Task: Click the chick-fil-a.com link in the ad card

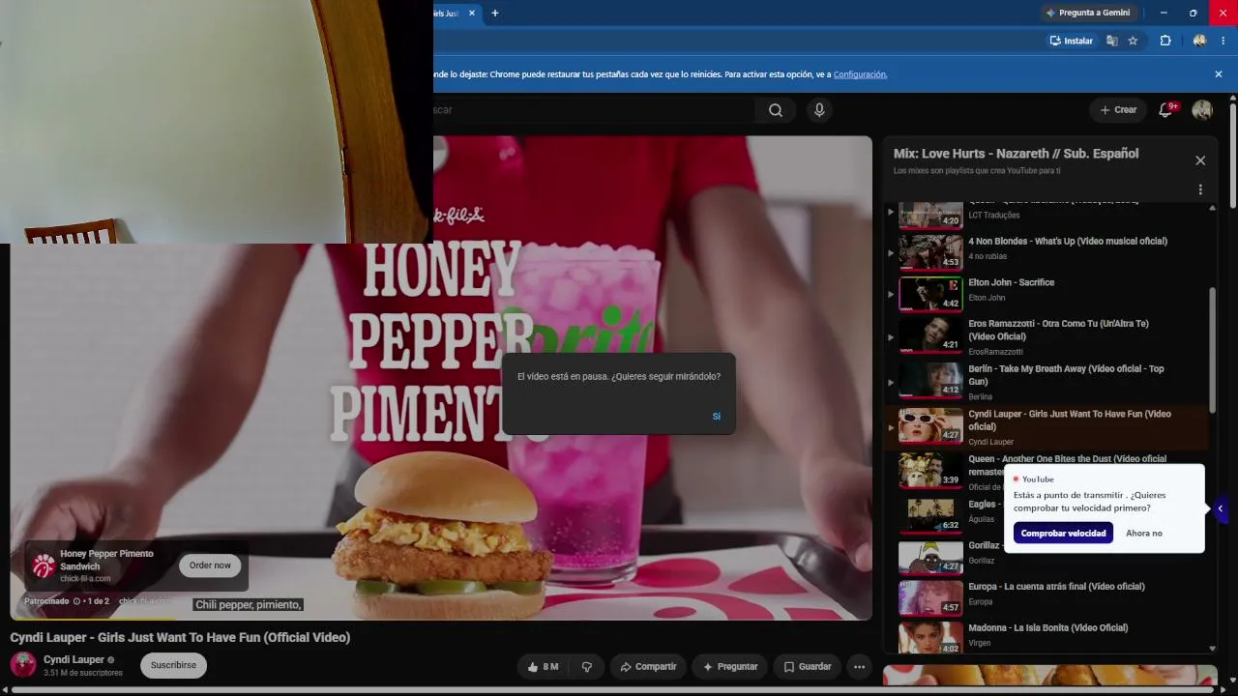Action: [85, 579]
